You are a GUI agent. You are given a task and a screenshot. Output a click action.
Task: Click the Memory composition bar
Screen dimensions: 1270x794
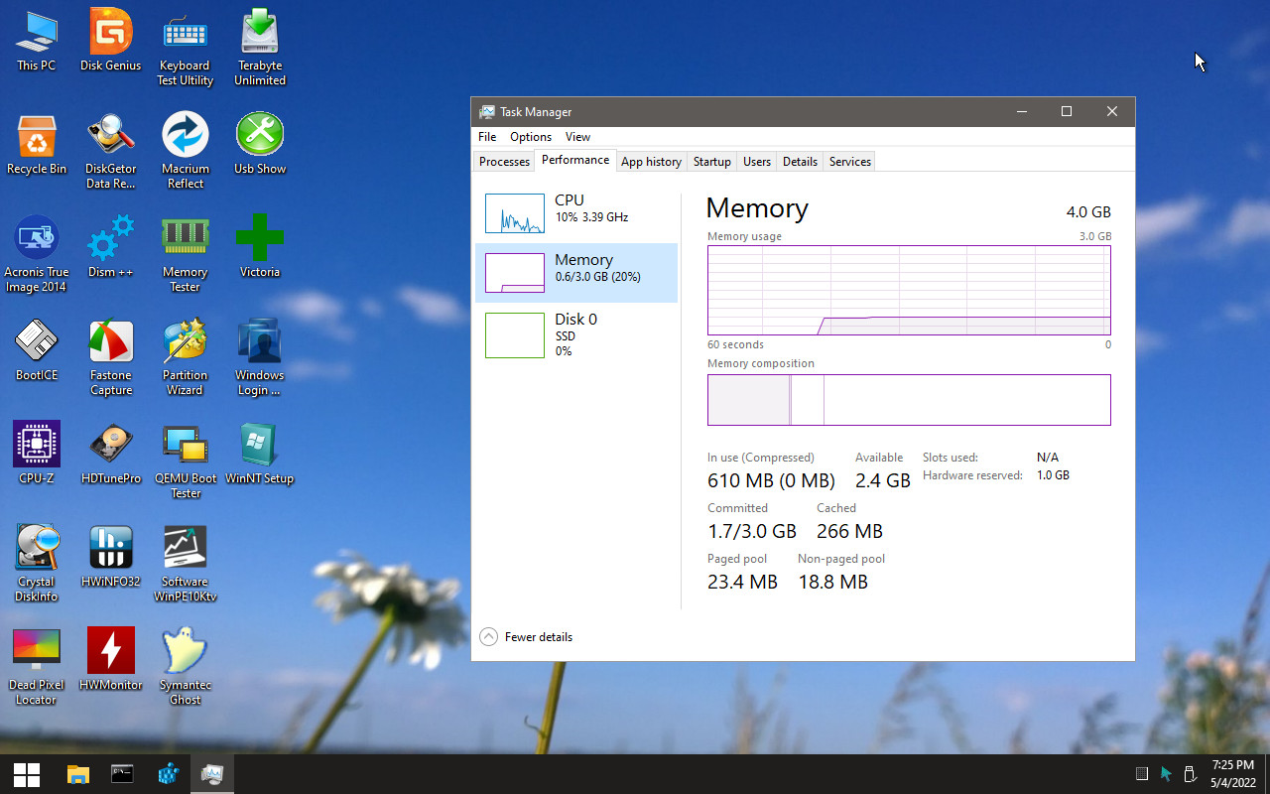(x=909, y=400)
